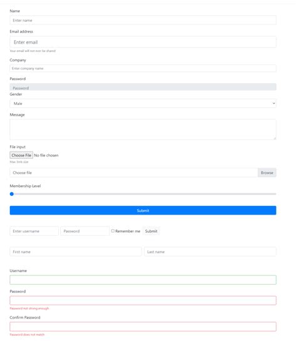
Task: Click the Last name field
Action: 210,252
